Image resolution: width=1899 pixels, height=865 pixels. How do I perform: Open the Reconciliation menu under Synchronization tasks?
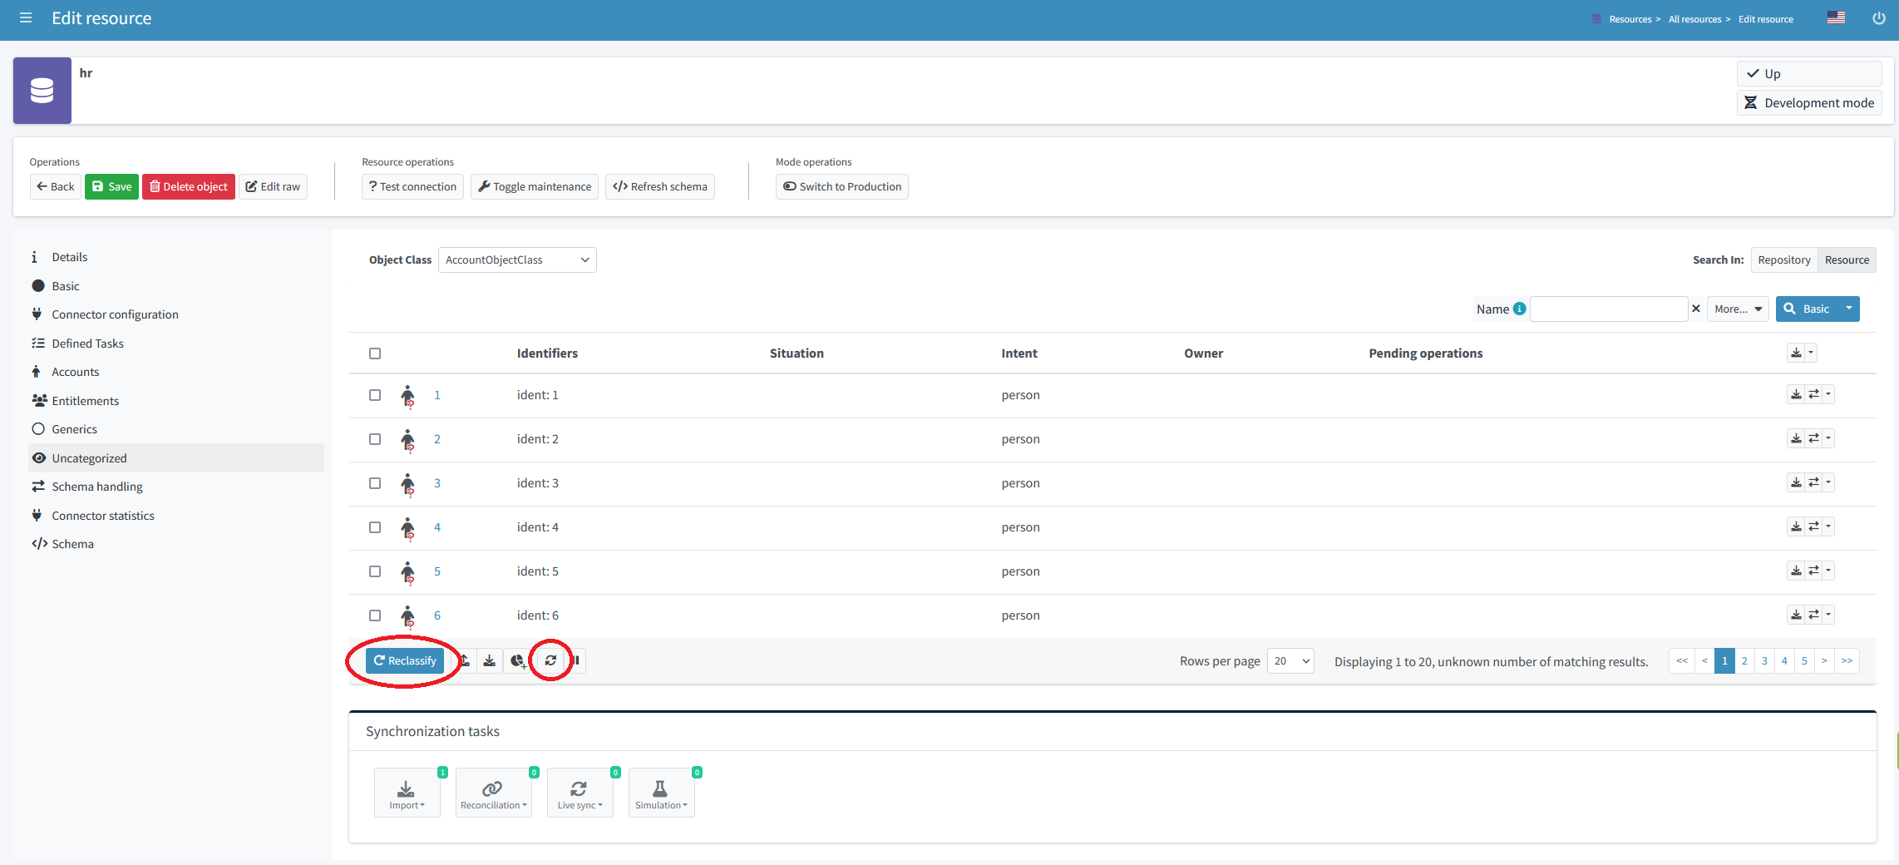pyautogui.click(x=494, y=793)
